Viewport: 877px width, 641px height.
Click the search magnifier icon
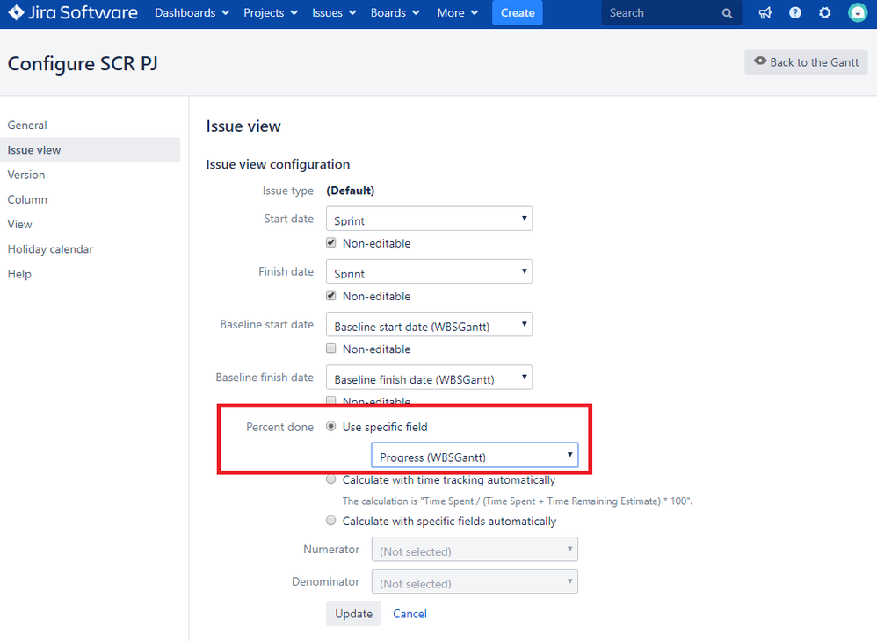click(727, 13)
